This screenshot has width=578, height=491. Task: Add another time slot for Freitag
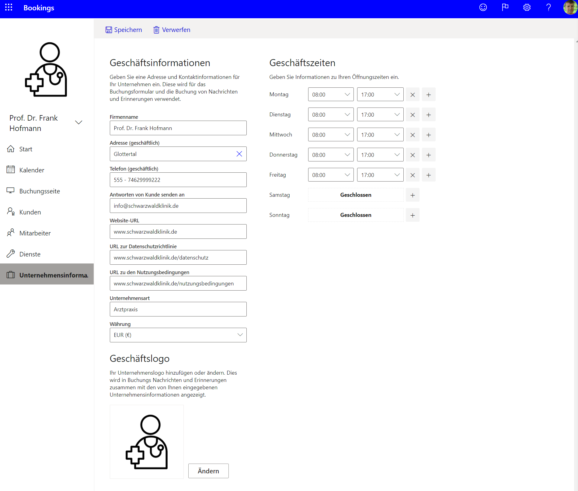tap(428, 175)
